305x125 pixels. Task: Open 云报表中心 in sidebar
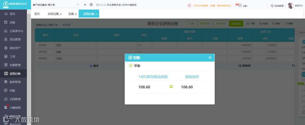[x=14, y=31]
